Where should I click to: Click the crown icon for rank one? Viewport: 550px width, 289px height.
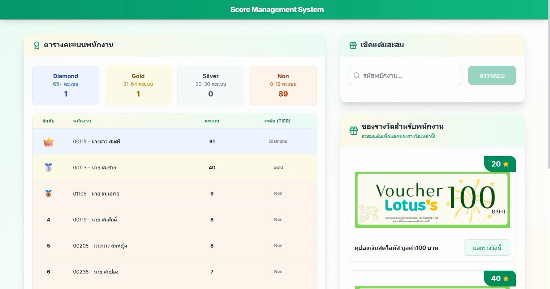pyautogui.click(x=48, y=142)
